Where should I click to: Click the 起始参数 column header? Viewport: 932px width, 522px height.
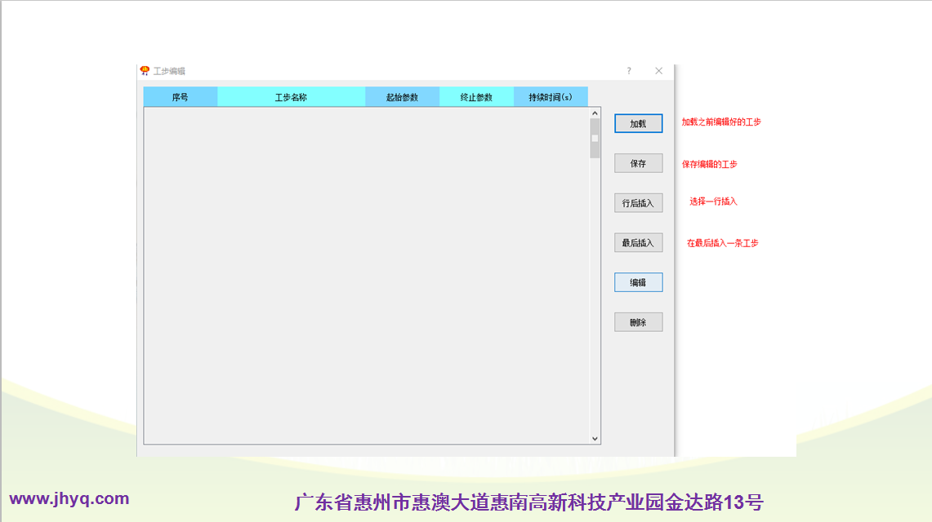(402, 97)
